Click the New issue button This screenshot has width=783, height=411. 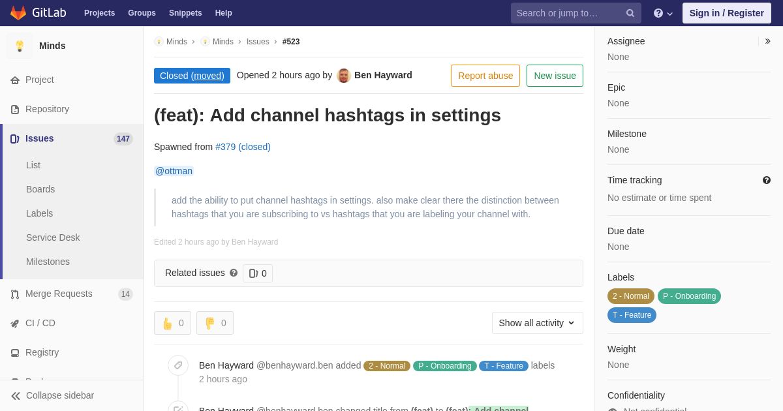(x=555, y=76)
